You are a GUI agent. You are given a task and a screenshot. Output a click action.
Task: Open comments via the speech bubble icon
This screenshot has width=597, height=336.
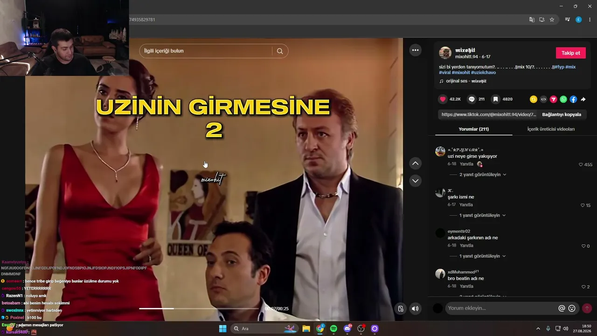point(472,99)
